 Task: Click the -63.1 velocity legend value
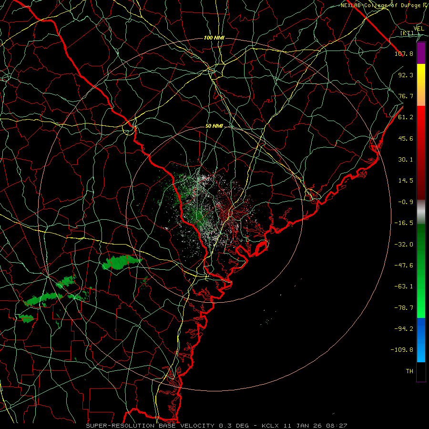(404, 286)
